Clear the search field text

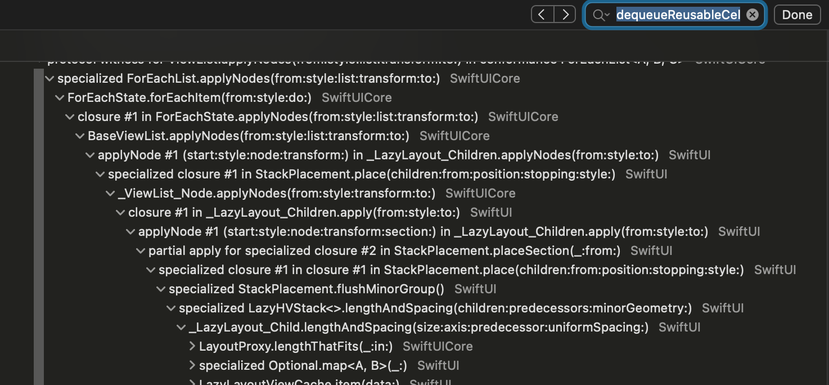pyautogui.click(x=753, y=15)
